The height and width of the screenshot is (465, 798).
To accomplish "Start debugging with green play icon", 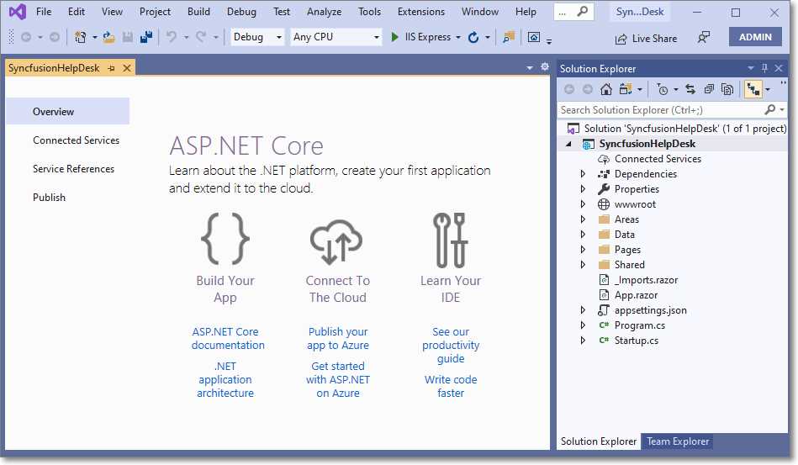I will 394,37.
